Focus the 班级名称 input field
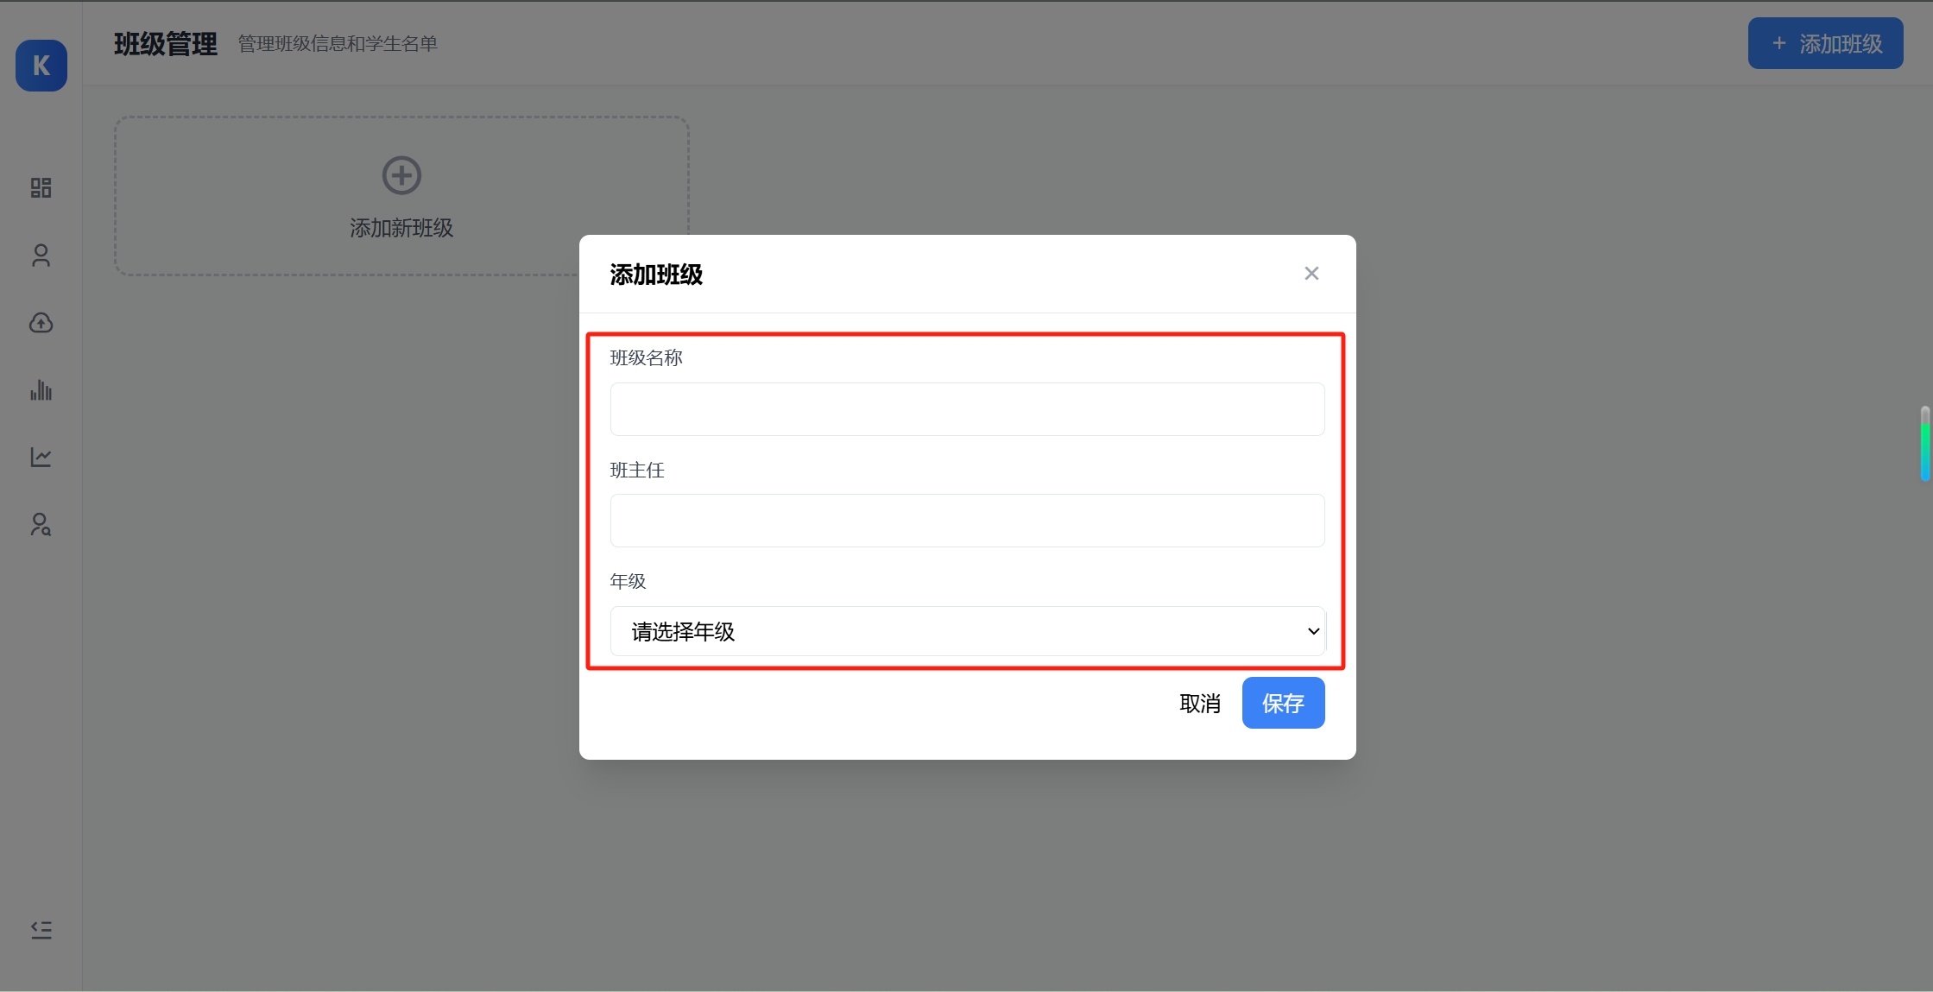This screenshot has height=992, width=1933. pyautogui.click(x=967, y=409)
